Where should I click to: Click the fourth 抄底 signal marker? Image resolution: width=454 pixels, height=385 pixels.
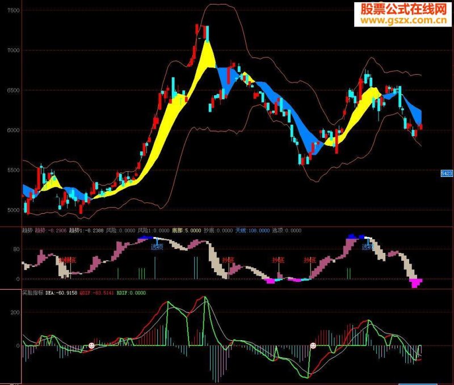click(x=310, y=260)
